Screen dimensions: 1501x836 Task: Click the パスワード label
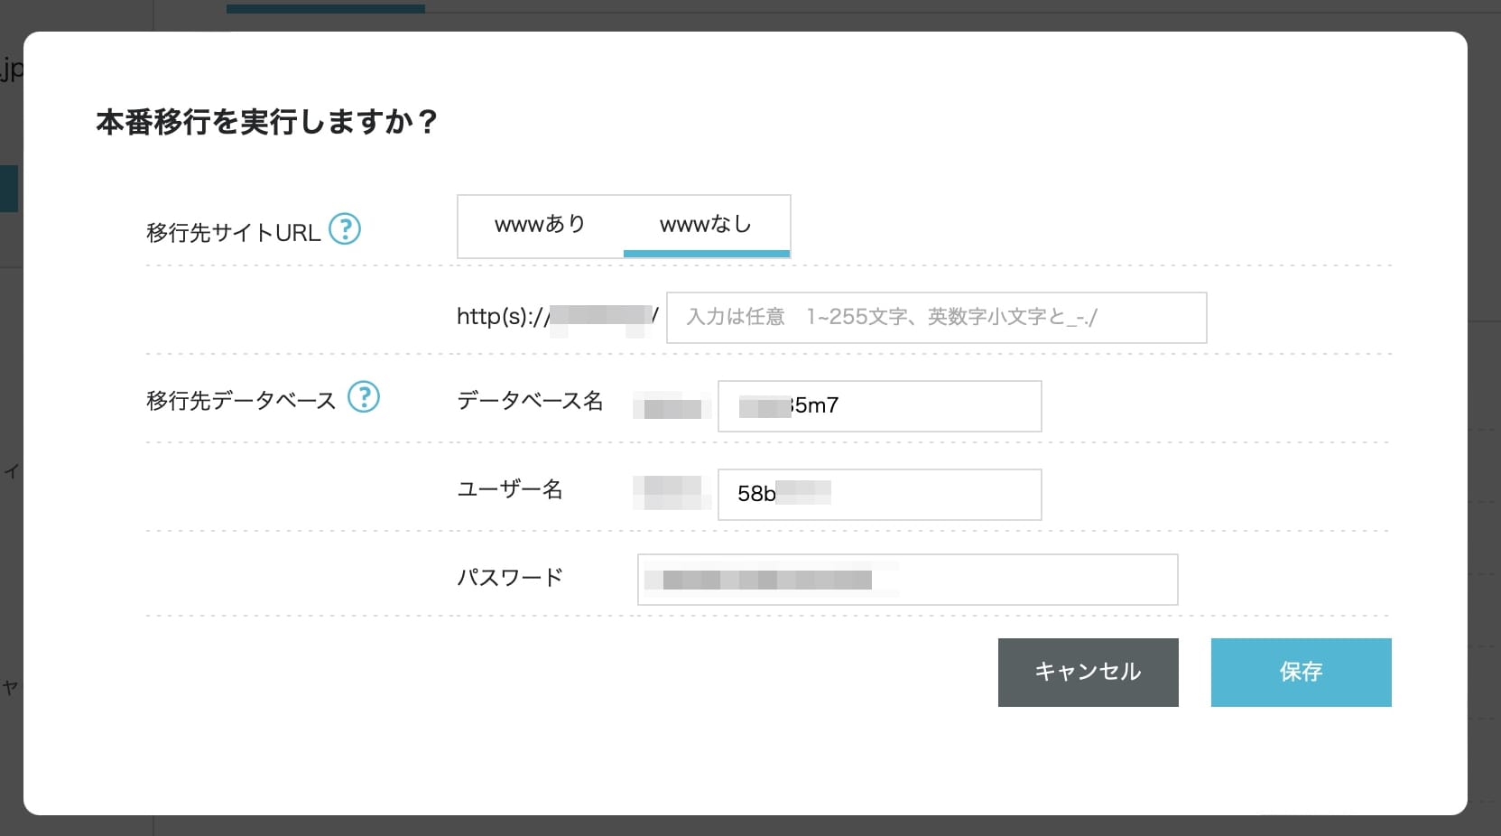coord(510,578)
